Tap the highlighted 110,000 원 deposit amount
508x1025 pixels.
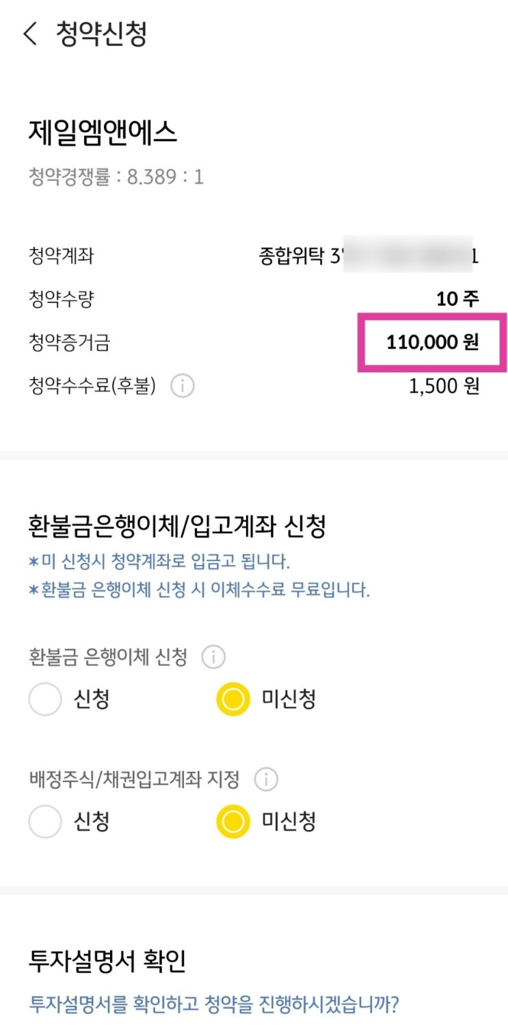(x=432, y=342)
